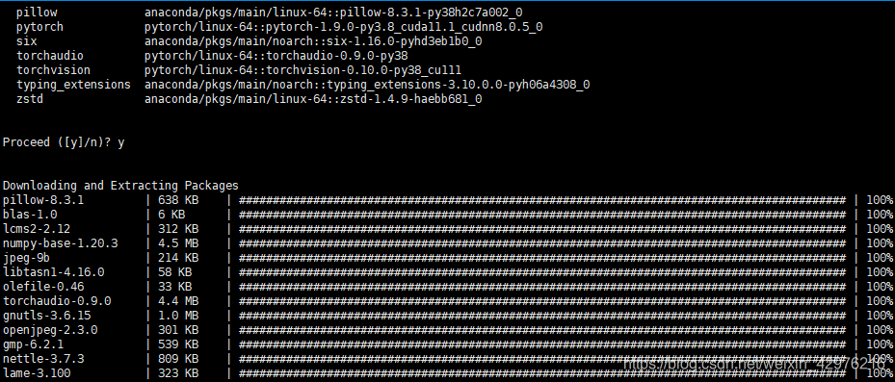
Task: Click the 'olefile-0.46' download row name
Action: (43, 286)
